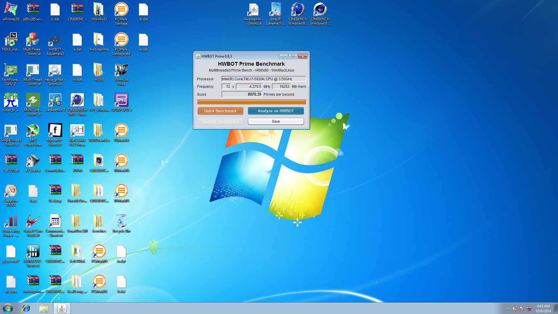The height and width of the screenshot is (314, 558).
Task: Open HWBOT Aquamark3 shortcut
Action: (55, 44)
